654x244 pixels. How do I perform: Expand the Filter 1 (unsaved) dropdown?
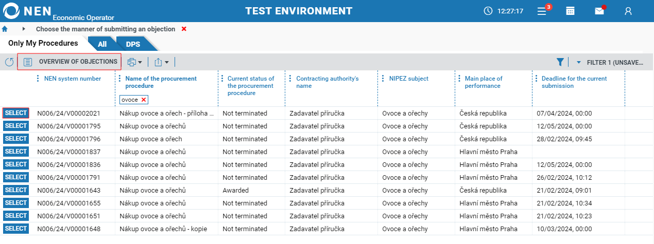coord(579,62)
